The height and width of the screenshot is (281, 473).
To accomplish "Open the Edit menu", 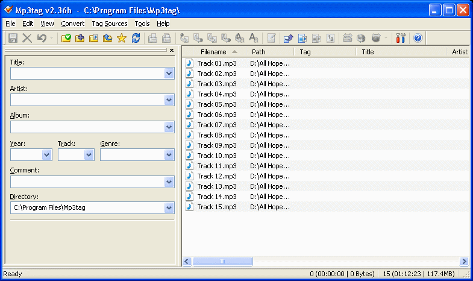I will click(28, 24).
